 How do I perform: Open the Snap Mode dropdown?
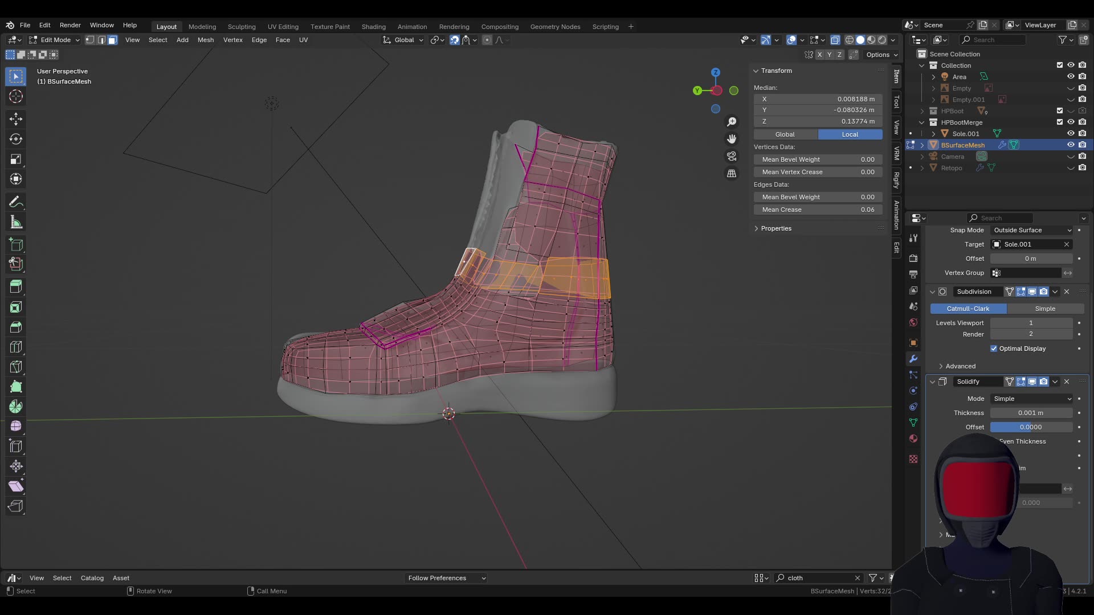(x=1031, y=230)
